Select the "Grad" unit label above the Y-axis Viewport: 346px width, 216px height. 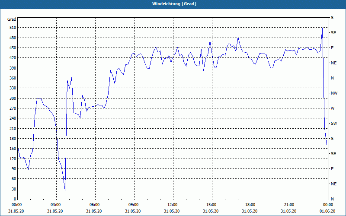12,19
